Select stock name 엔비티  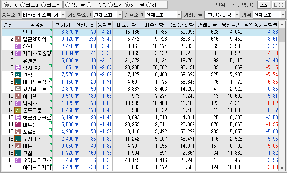(30, 32)
